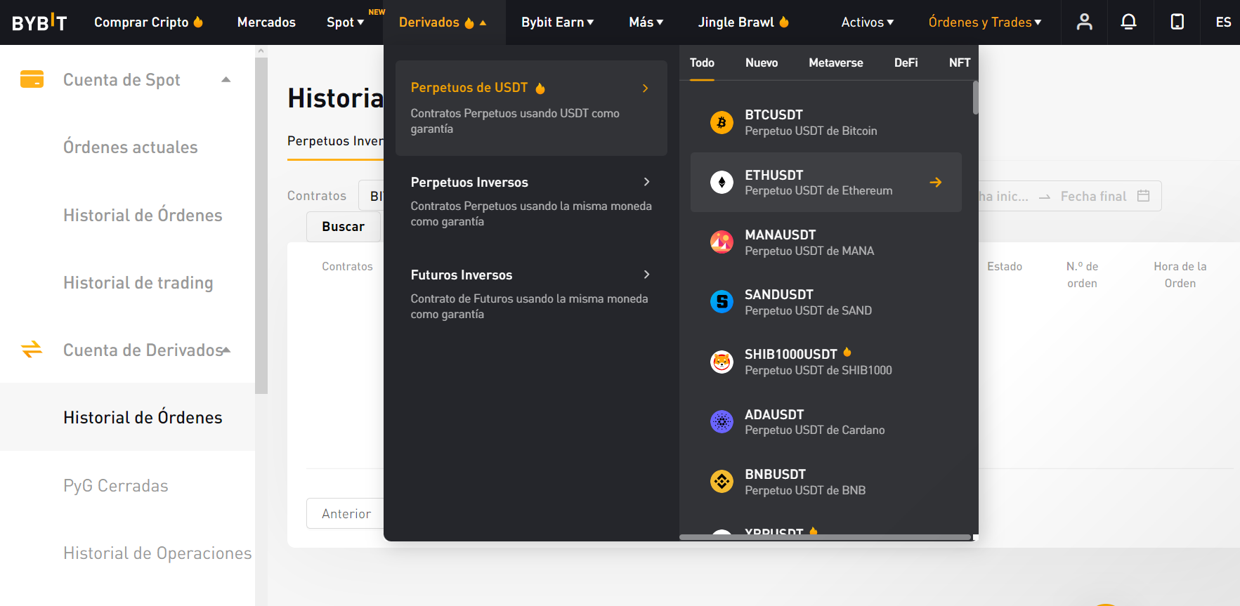Switch to the Todo tab
1240x606 pixels.
click(702, 62)
